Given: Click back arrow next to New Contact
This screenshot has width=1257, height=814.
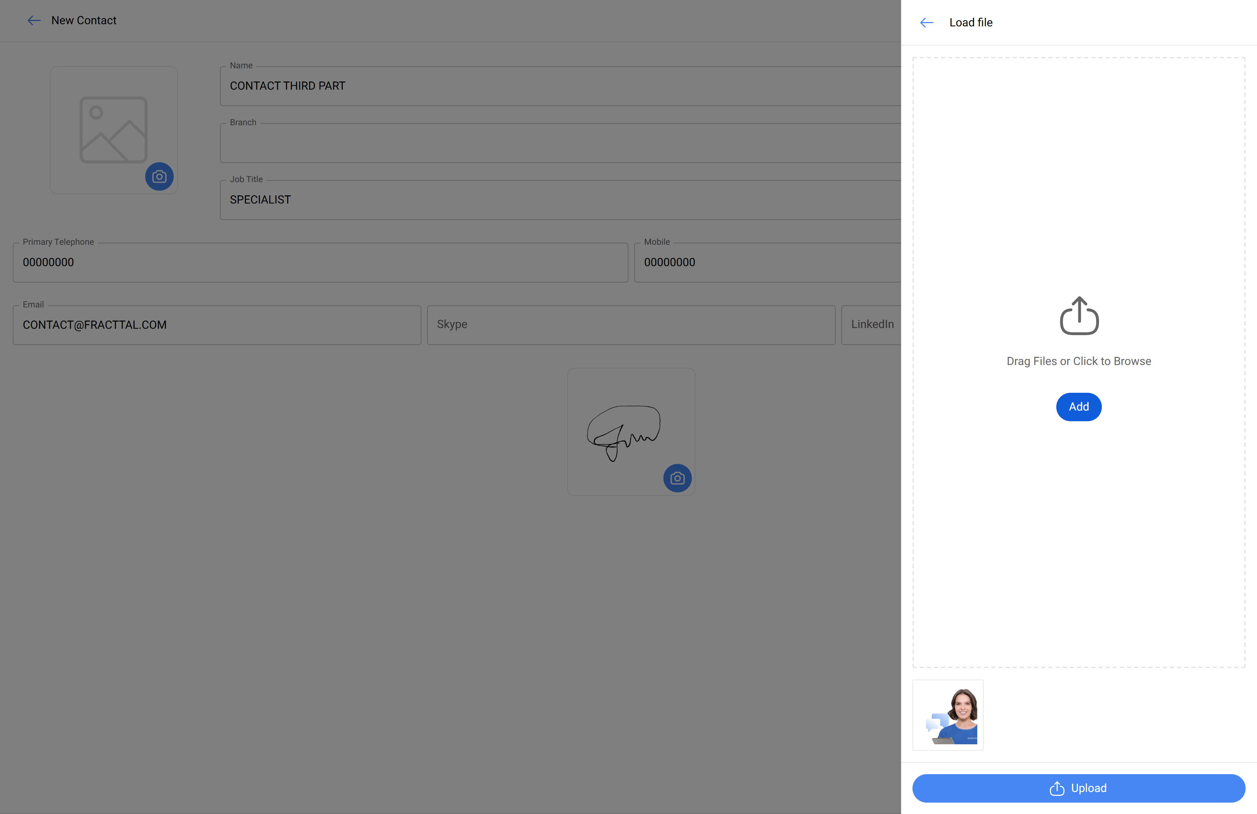Looking at the screenshot, I should click(34, 21).
